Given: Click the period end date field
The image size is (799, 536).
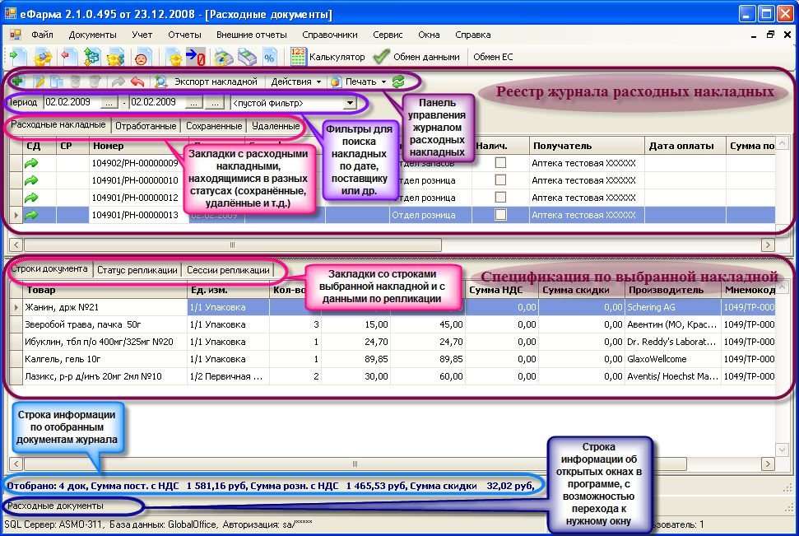Looking at the screenshot, I should [x=157, y=103].
